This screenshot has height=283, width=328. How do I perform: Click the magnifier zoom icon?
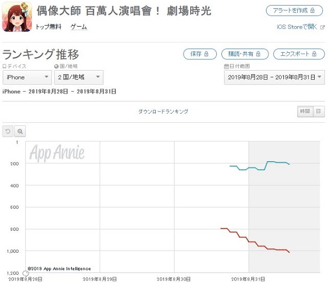point(20,131)
